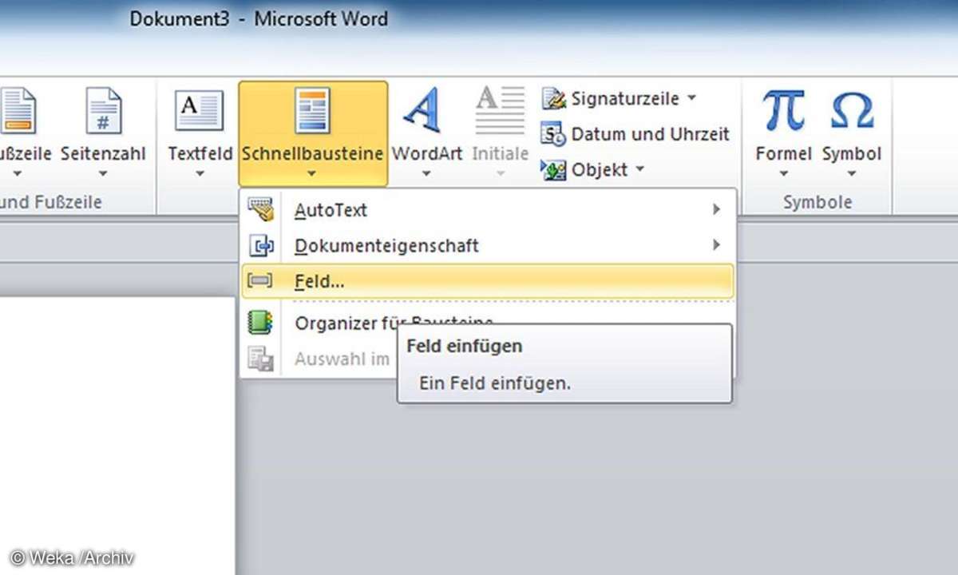Click the Initiale drop cap icon
This screenshot has width=958, height=575.
501,111
